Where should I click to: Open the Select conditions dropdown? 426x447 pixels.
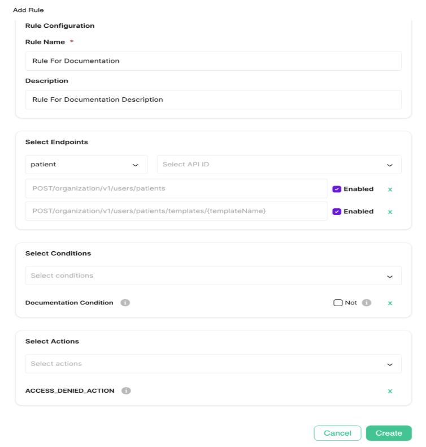point(213,276)
